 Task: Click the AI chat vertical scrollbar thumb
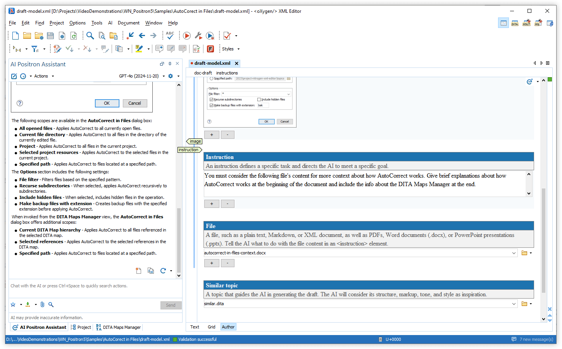tap(179, 240)
